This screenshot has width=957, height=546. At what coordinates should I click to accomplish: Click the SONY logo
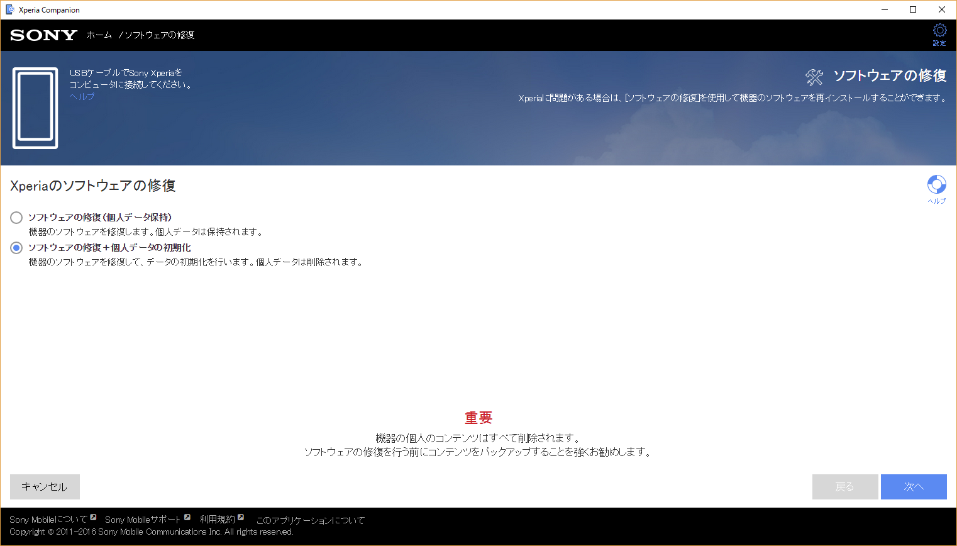coord(43,35)
